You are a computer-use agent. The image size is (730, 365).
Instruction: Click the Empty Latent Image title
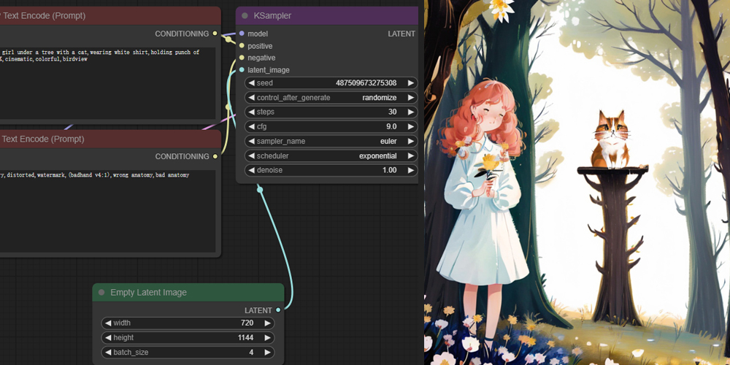point(148,293)
